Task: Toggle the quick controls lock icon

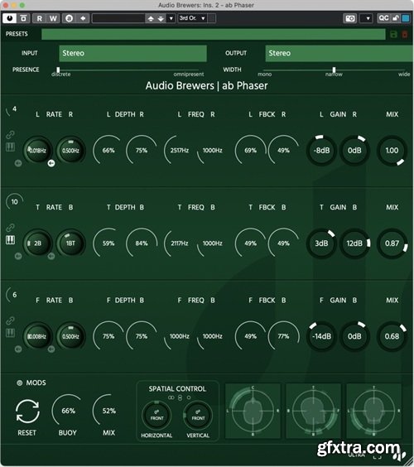Action: coord(396,18)
